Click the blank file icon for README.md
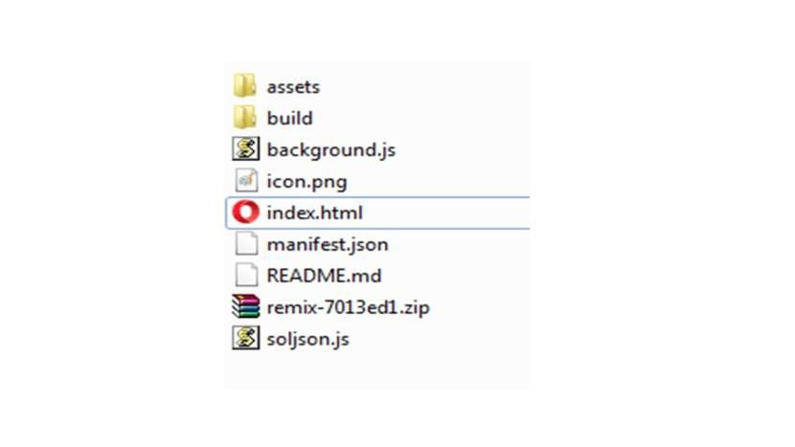 pos(246,276)
